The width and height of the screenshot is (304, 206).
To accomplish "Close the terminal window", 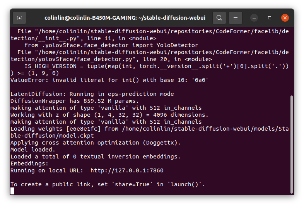I will pos(285,18).
